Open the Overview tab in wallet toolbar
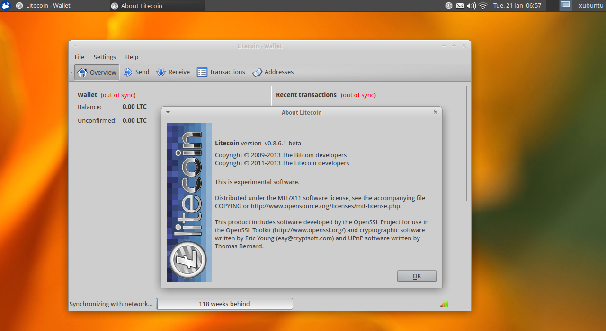 [97, 72]
